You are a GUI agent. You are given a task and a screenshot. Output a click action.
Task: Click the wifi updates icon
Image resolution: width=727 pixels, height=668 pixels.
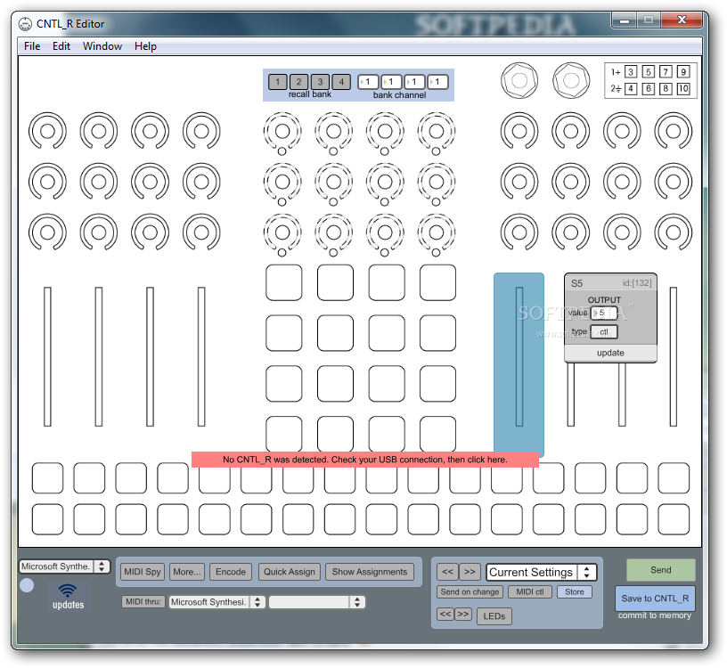[x=68, y=597]
